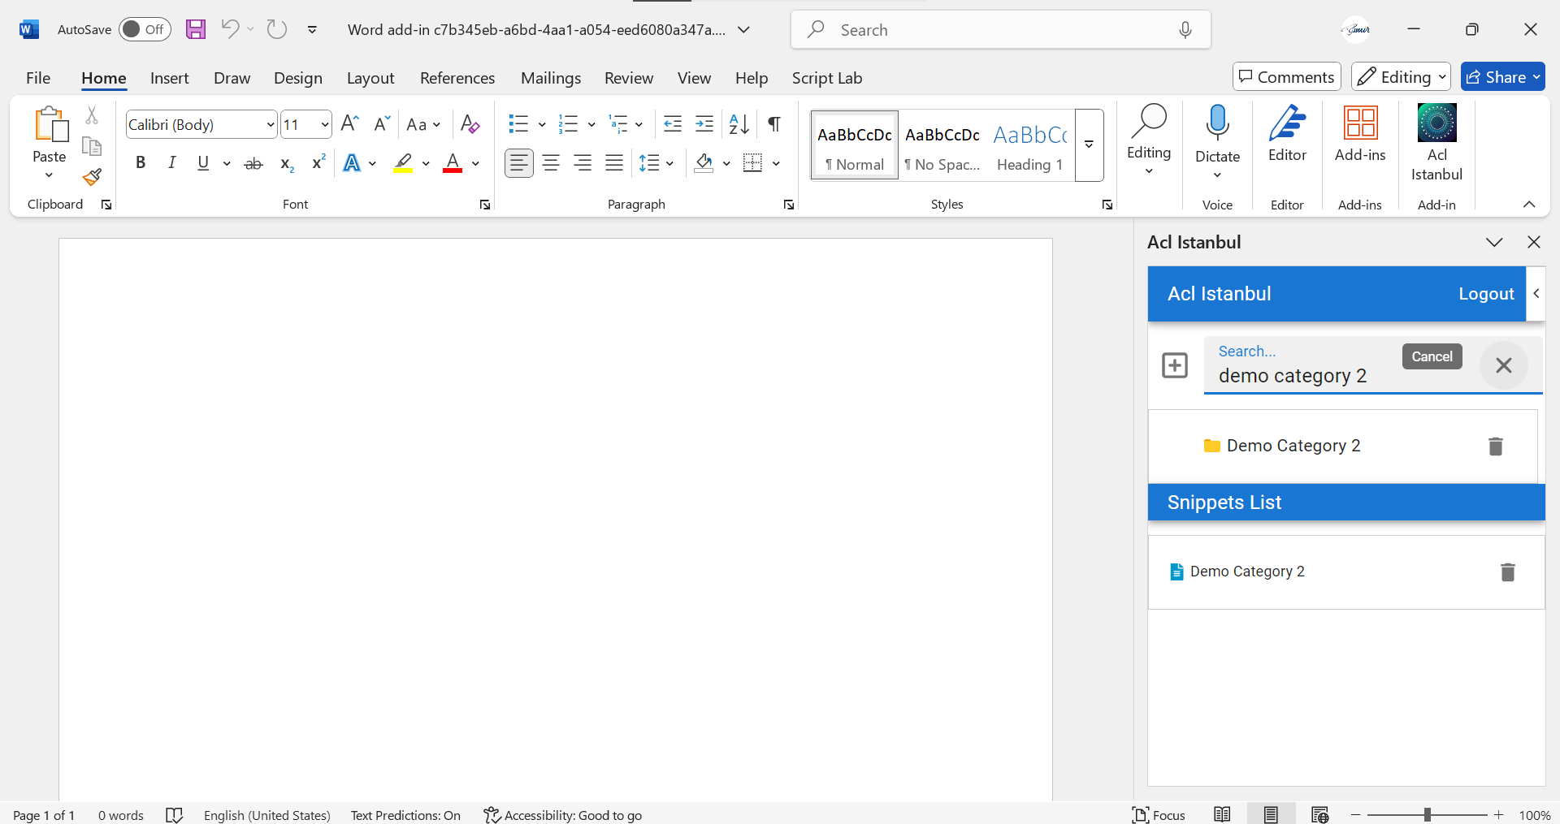Open the Editor proofing tool
1560x824 pixels.
pos(1286,135)
